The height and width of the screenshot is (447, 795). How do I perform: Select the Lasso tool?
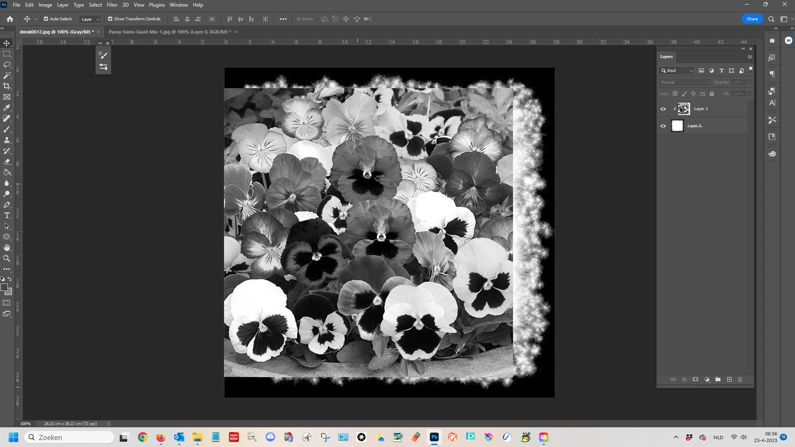tap(7, 65)
